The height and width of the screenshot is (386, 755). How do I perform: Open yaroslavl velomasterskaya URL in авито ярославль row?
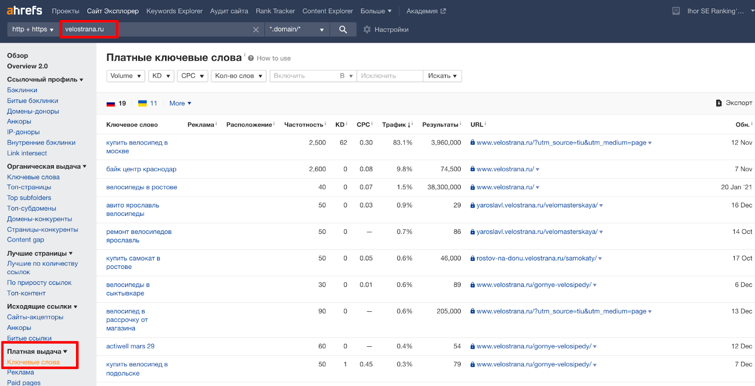(x=537, y=205)
